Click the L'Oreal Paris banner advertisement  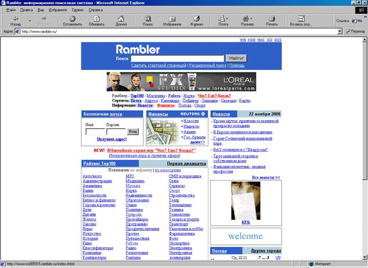(182, 82)
